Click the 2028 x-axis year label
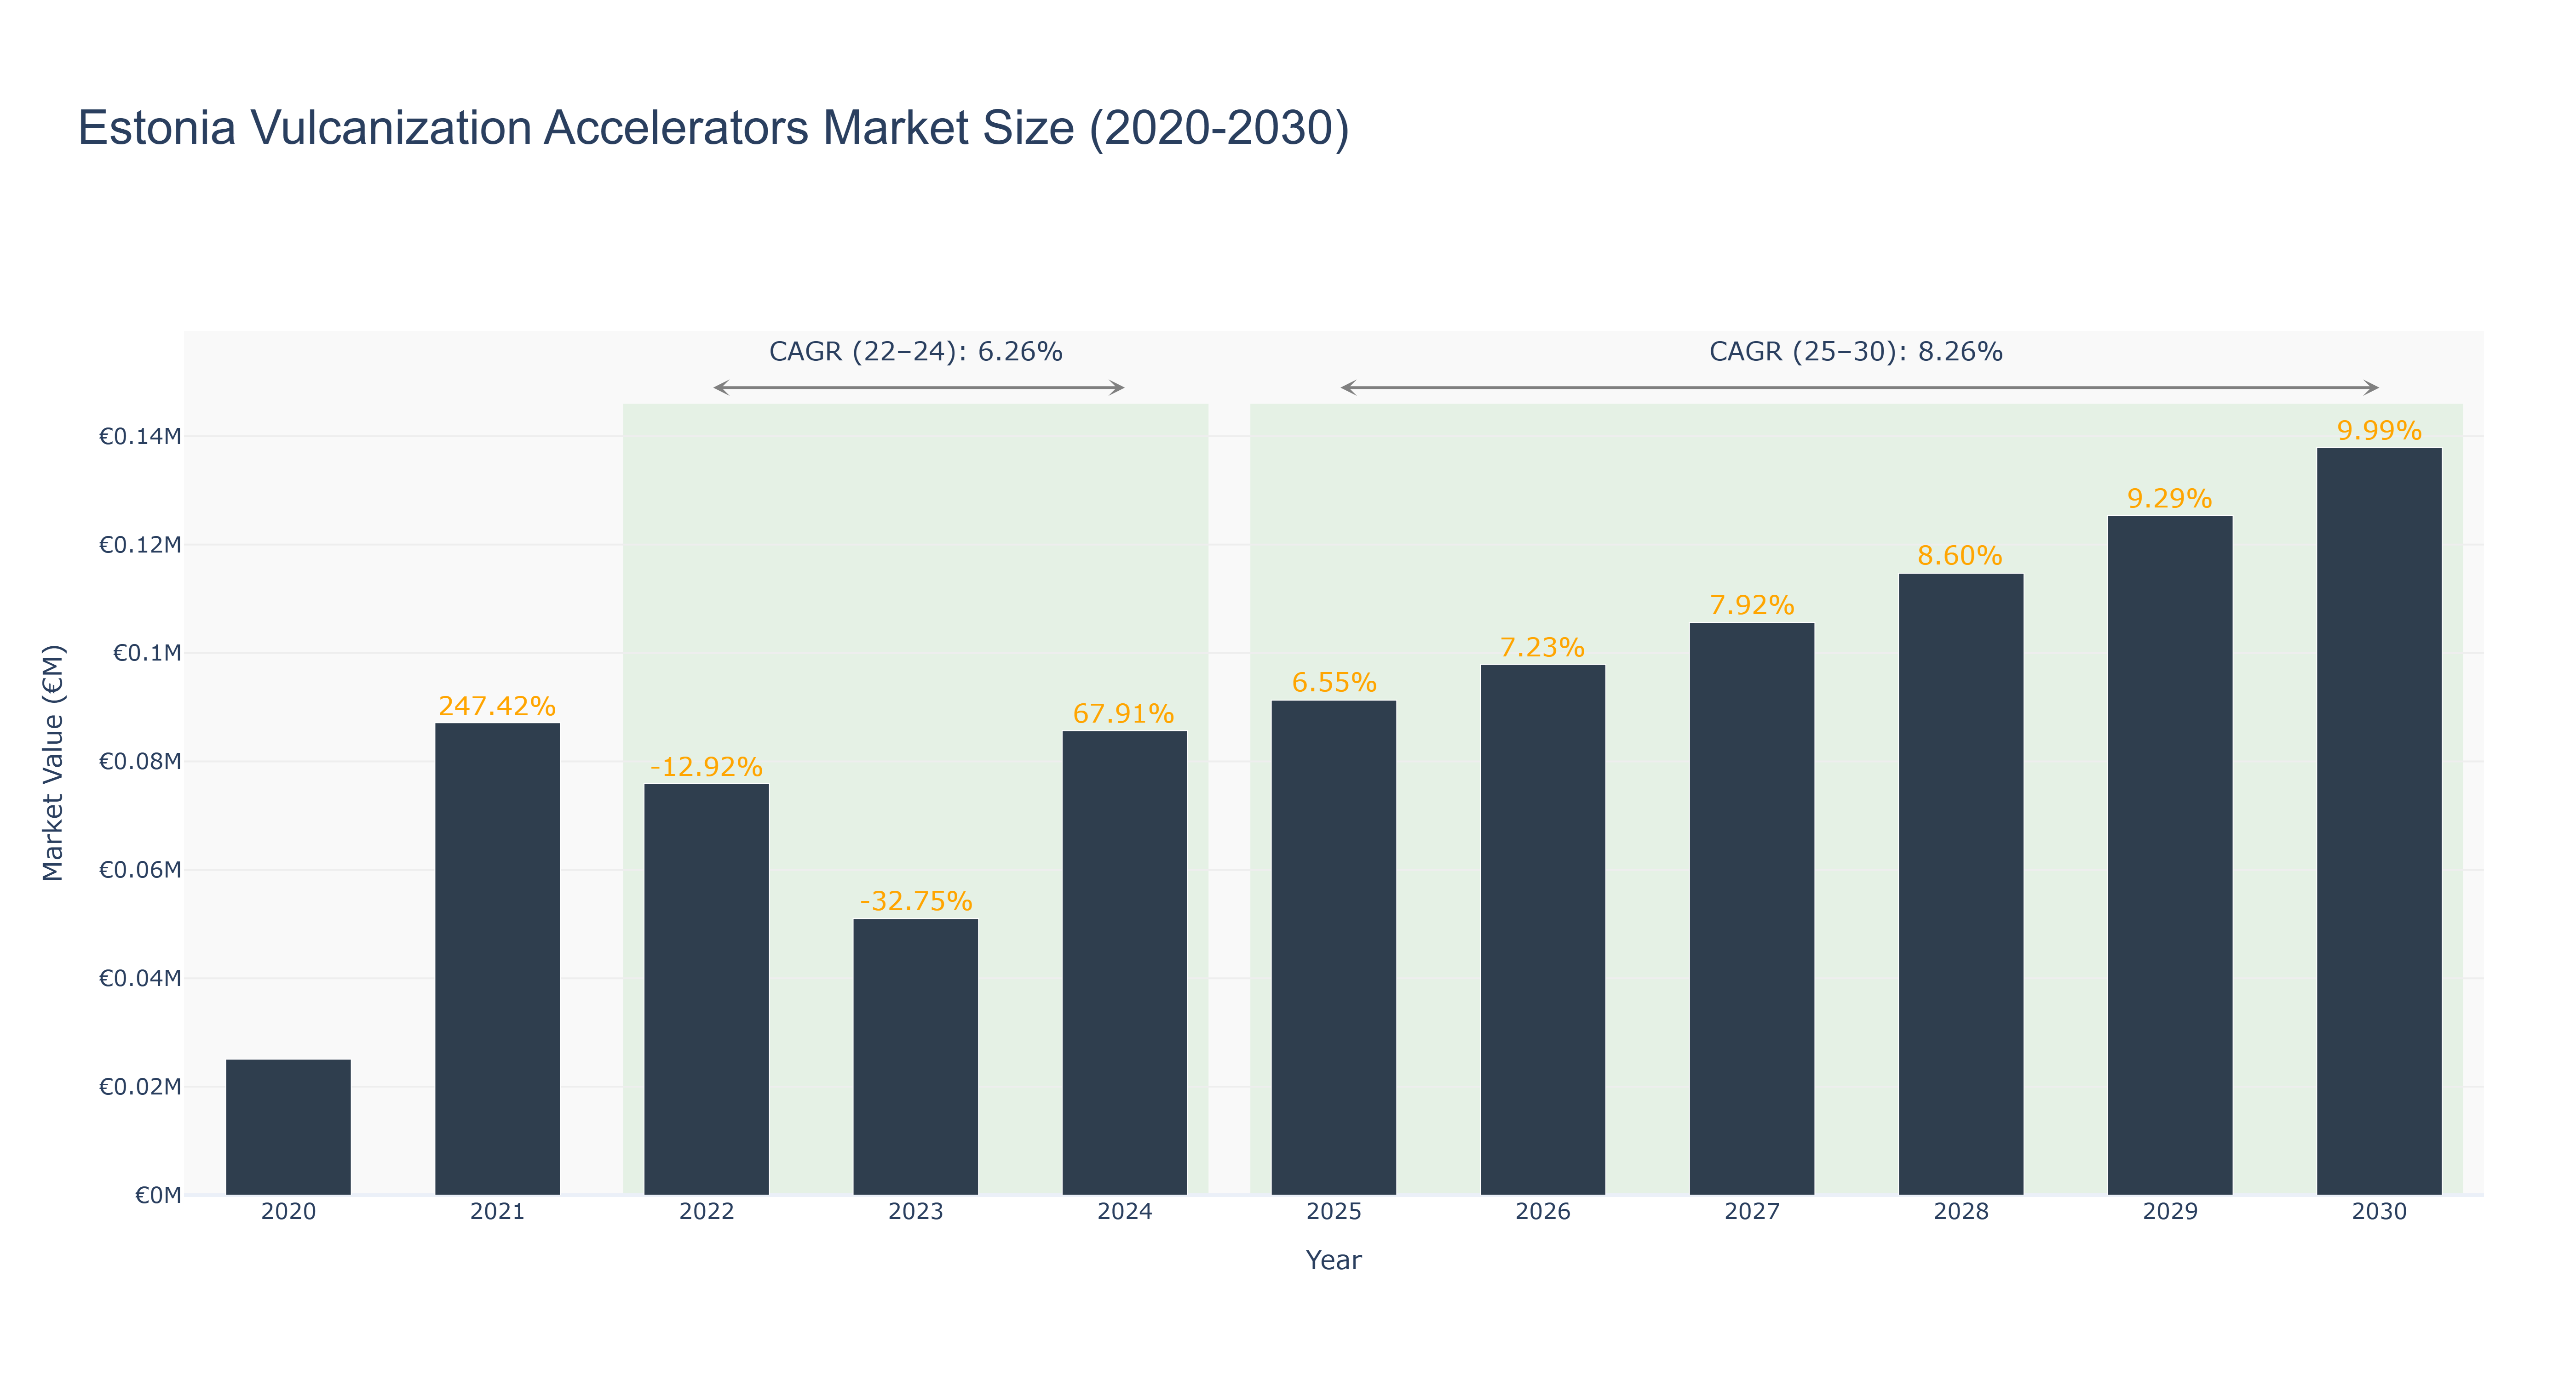The height and width of the screenshot is (1379, 2576). [x=1960, y=1212]
